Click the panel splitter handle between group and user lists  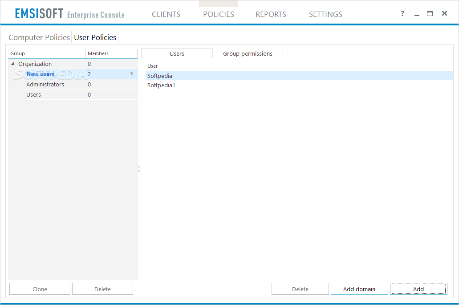(139, 169)
